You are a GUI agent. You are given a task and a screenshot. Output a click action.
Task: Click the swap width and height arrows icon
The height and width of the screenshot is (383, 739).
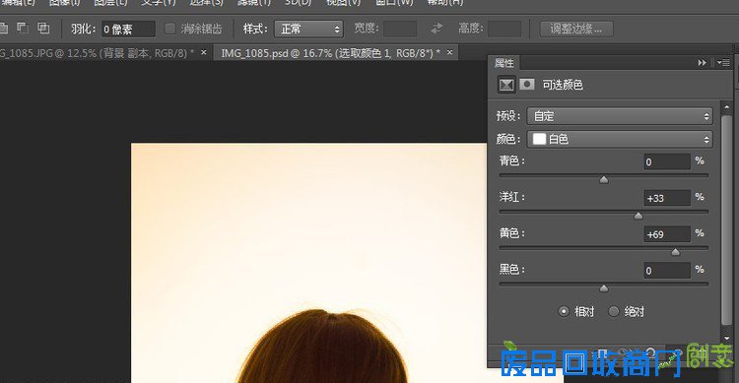(437, 29)
